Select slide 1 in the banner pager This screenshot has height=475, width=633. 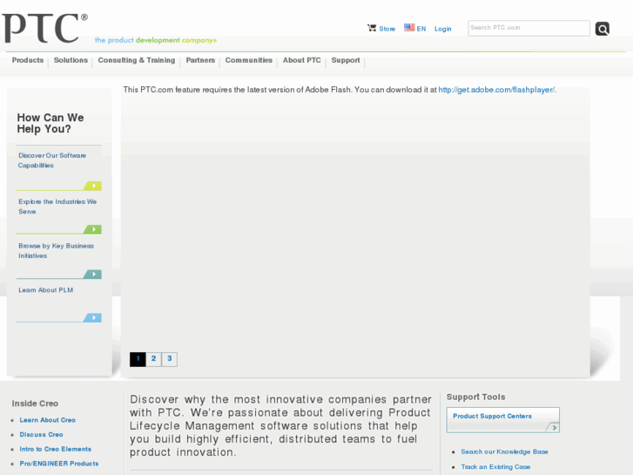(138, 359)
